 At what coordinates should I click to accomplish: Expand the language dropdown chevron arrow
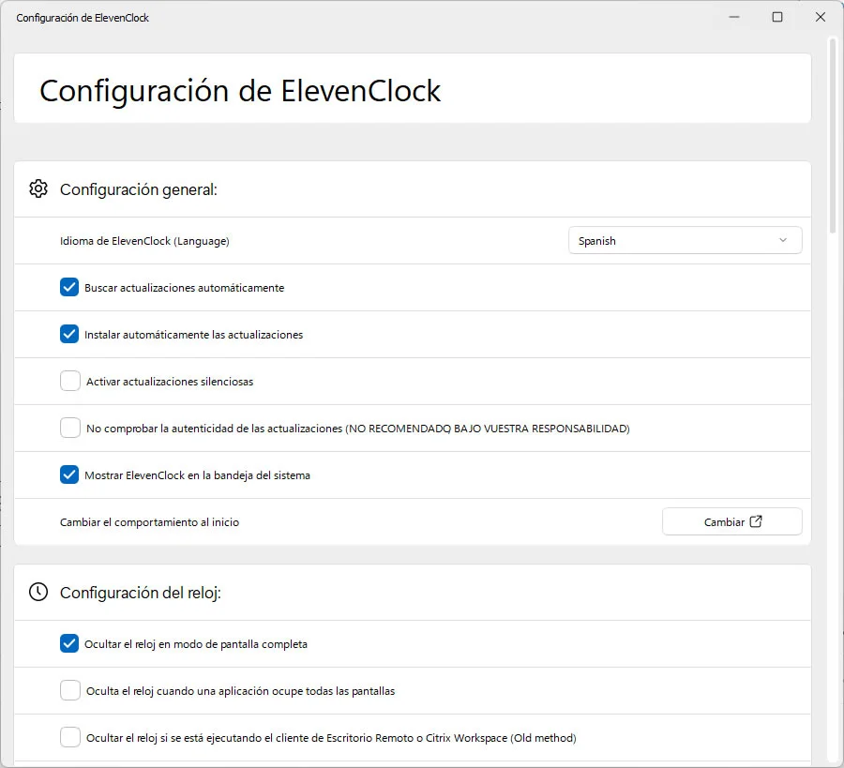[783, 241]
